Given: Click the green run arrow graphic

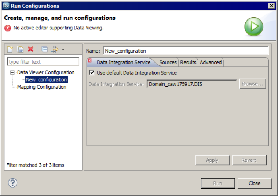Looking at the screenshot, I should [254, 26].
